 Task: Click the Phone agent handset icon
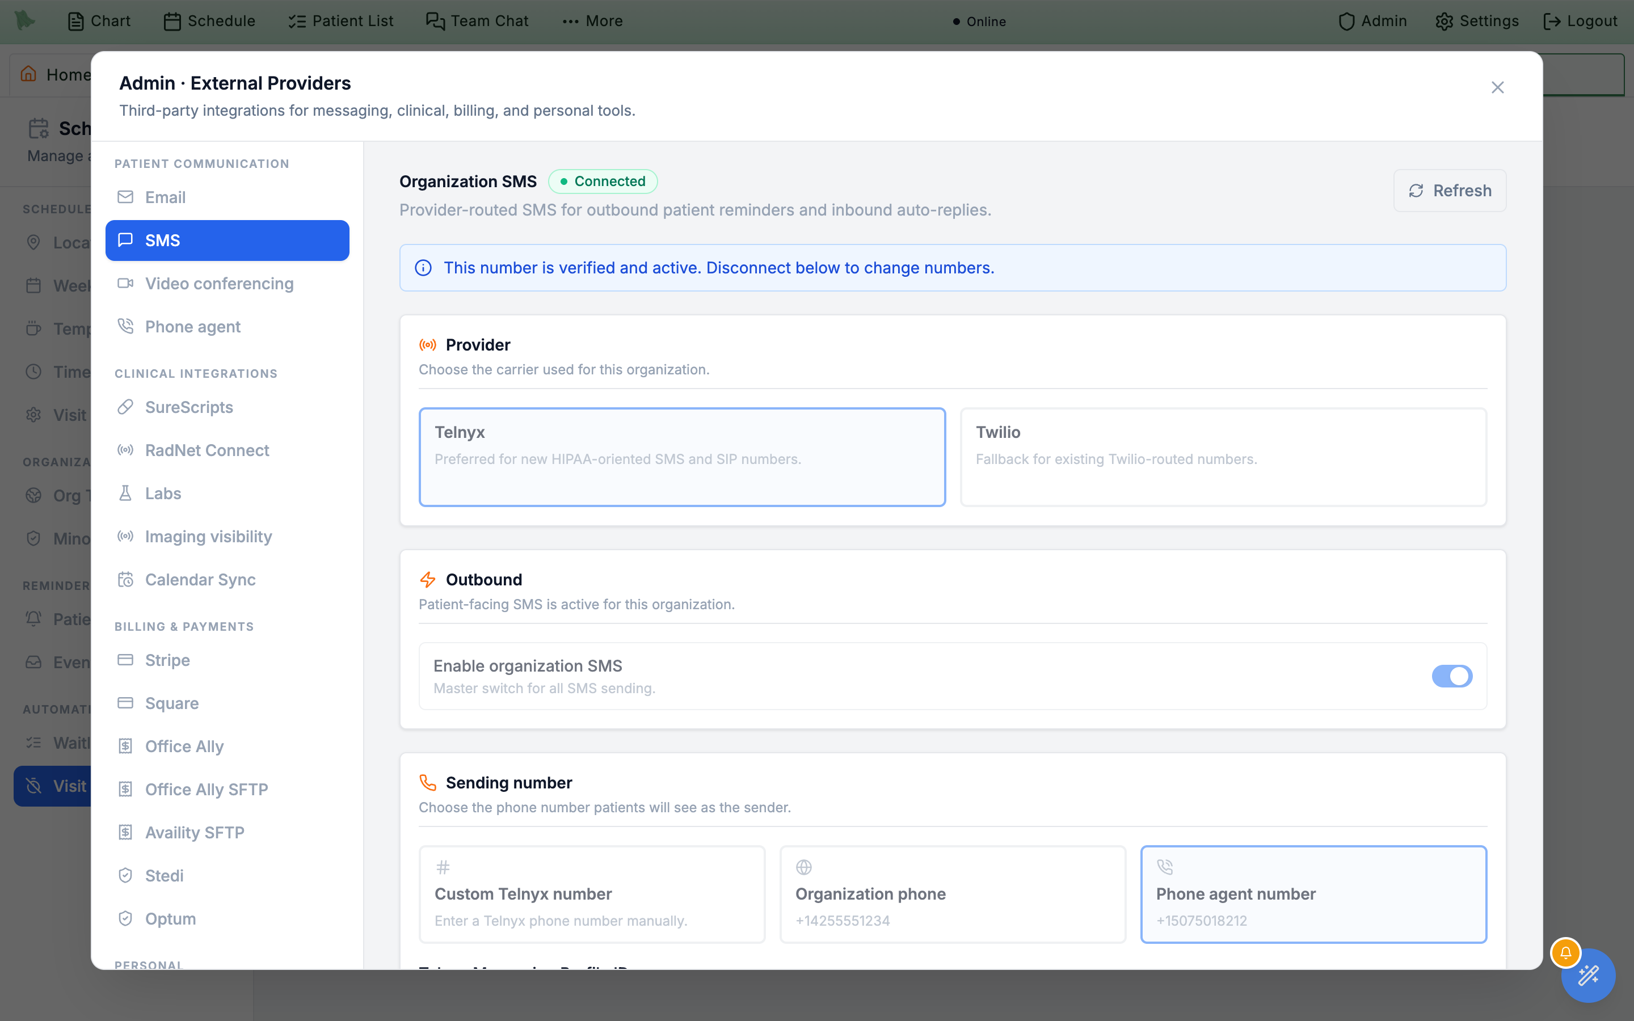coord(125,326)
